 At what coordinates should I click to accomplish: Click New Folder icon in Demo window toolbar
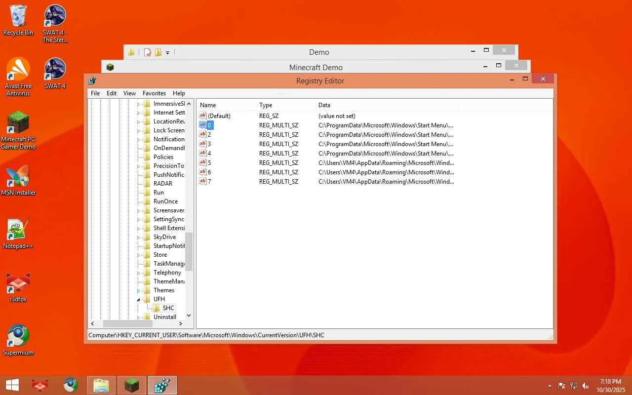(158, 52)
